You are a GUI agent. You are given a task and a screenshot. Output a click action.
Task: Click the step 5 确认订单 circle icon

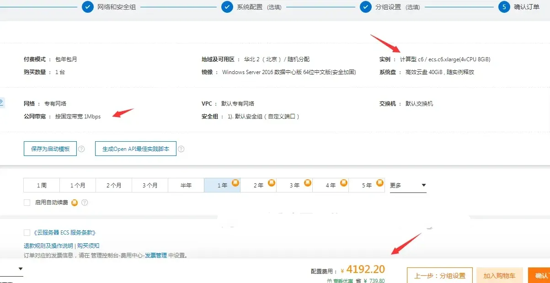click(x=504, y=7)
